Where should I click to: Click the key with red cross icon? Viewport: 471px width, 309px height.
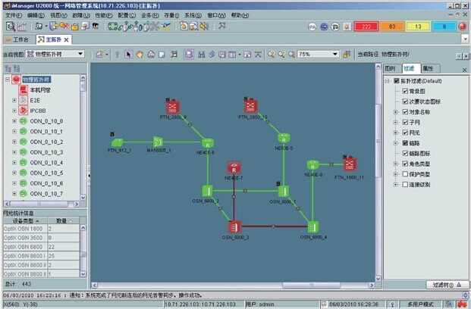pyautogui.click(x=64, y=26)
